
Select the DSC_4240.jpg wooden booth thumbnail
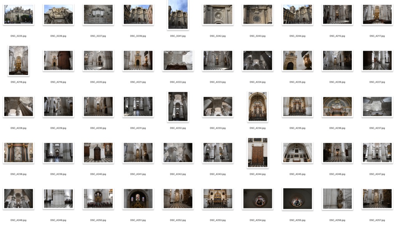click(x=98, y=153)
